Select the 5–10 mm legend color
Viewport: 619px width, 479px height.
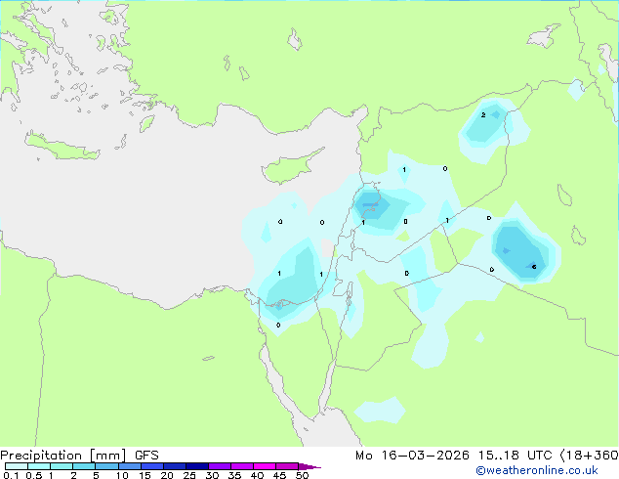pyautogui.click(x=106, y=466)
